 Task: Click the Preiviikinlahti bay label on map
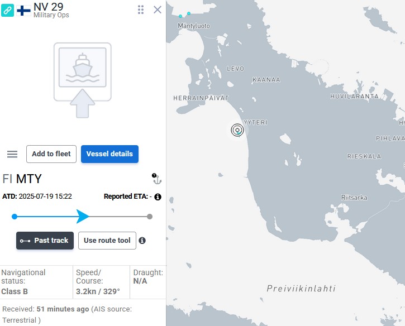tap(301, 289)
